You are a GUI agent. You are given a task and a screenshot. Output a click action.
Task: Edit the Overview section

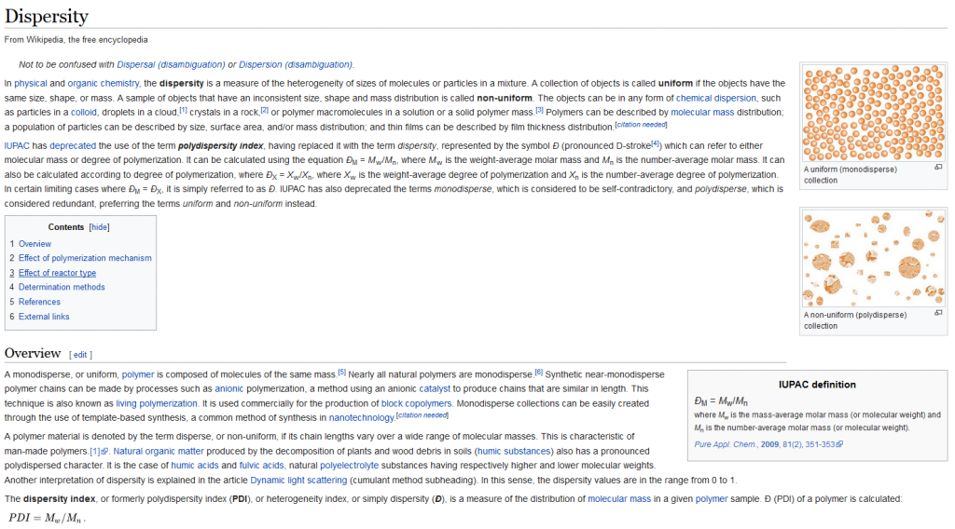click(x=80, y=355)
